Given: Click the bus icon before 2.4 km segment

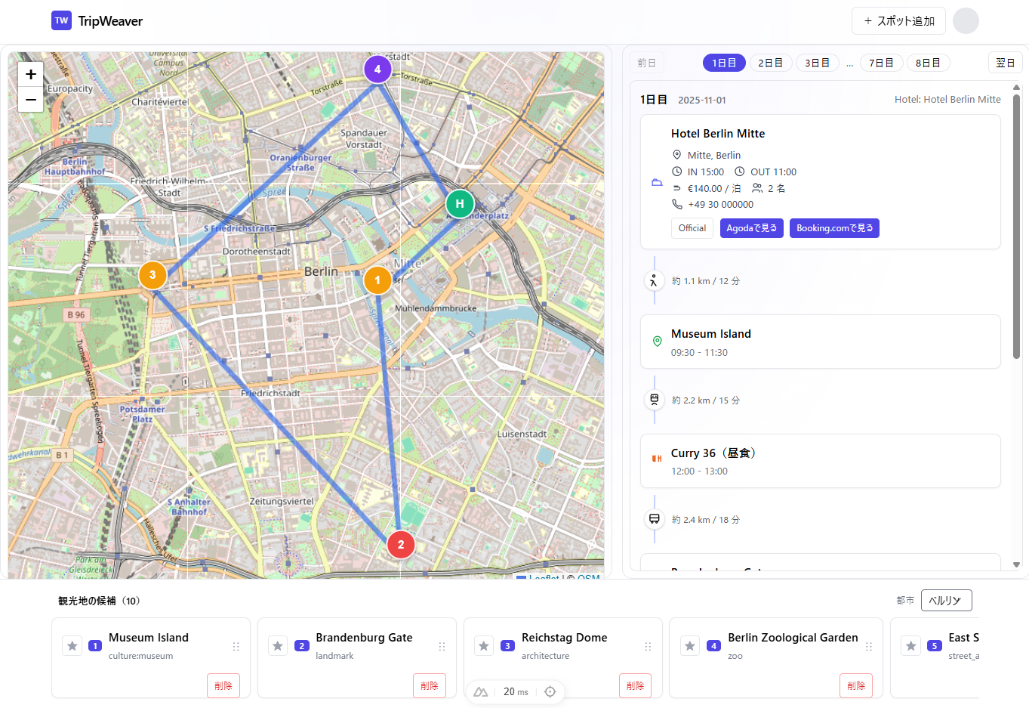Looking at the screenshot, I should coord(654,519).
